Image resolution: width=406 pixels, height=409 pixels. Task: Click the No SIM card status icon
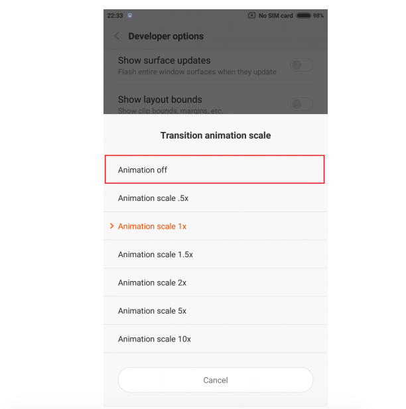click(x=252, y=15)
